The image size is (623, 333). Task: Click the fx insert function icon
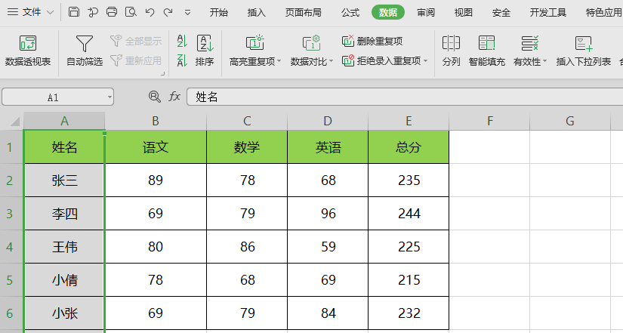tap(174, 97)
